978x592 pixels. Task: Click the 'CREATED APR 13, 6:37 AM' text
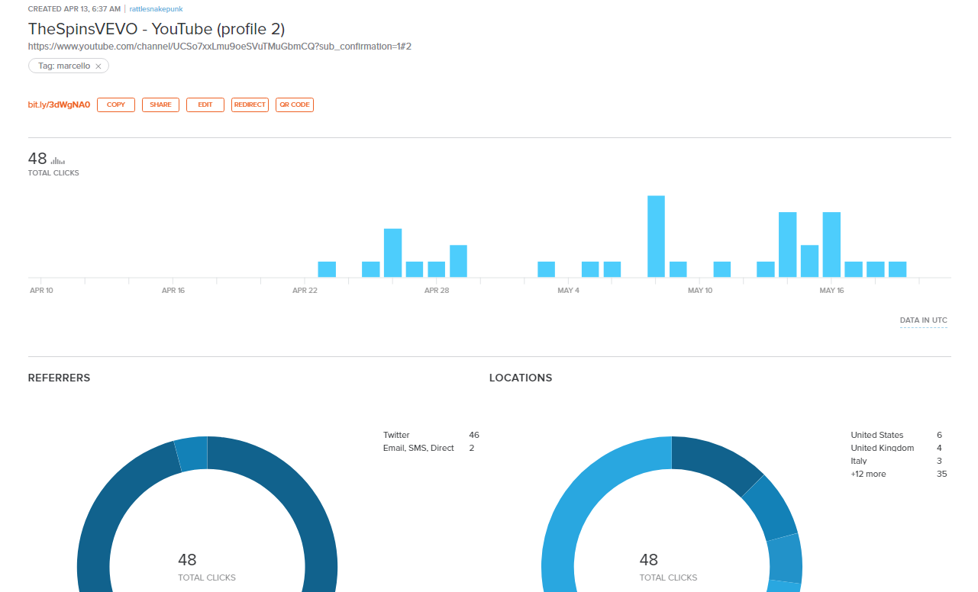(74, 9)
